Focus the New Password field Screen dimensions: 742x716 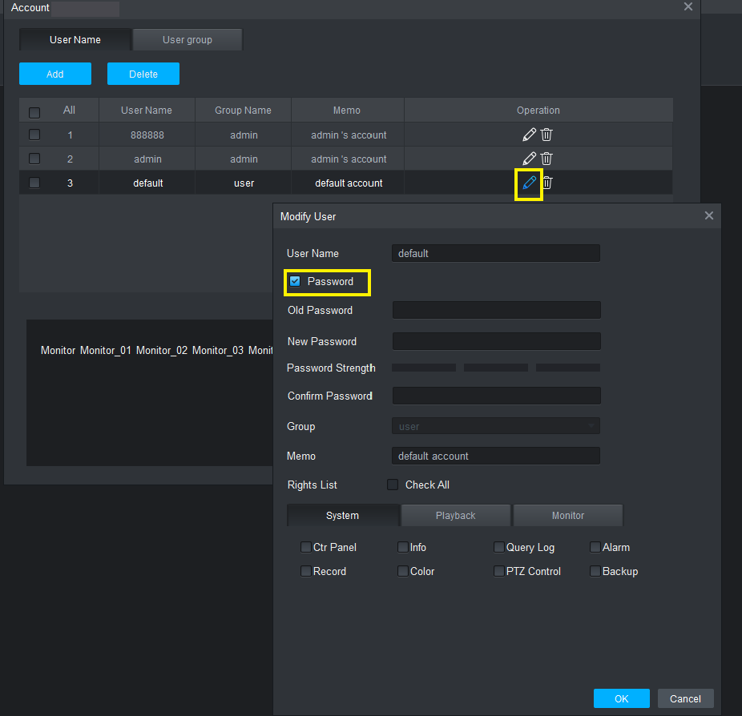tap(496, 341)
